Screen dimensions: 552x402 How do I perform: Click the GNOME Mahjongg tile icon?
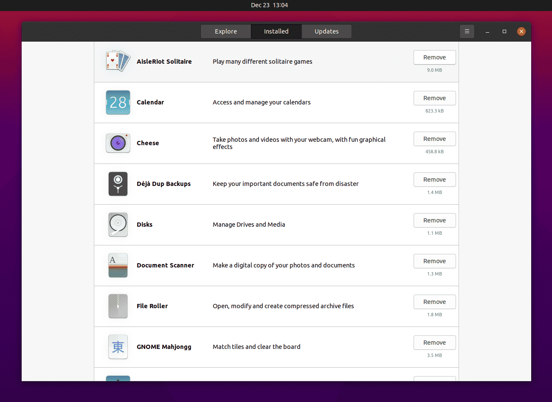pyautogui.click(x=118, y=347)
